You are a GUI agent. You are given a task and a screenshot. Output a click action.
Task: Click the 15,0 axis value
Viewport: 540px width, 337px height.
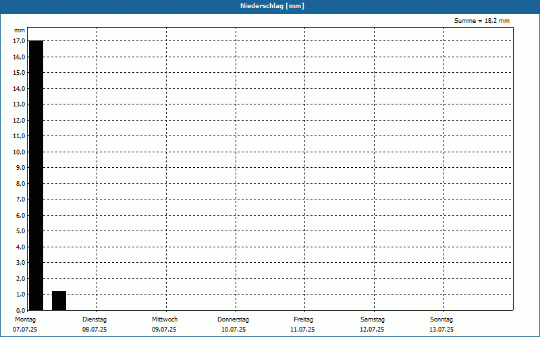(x=19, y=73)
